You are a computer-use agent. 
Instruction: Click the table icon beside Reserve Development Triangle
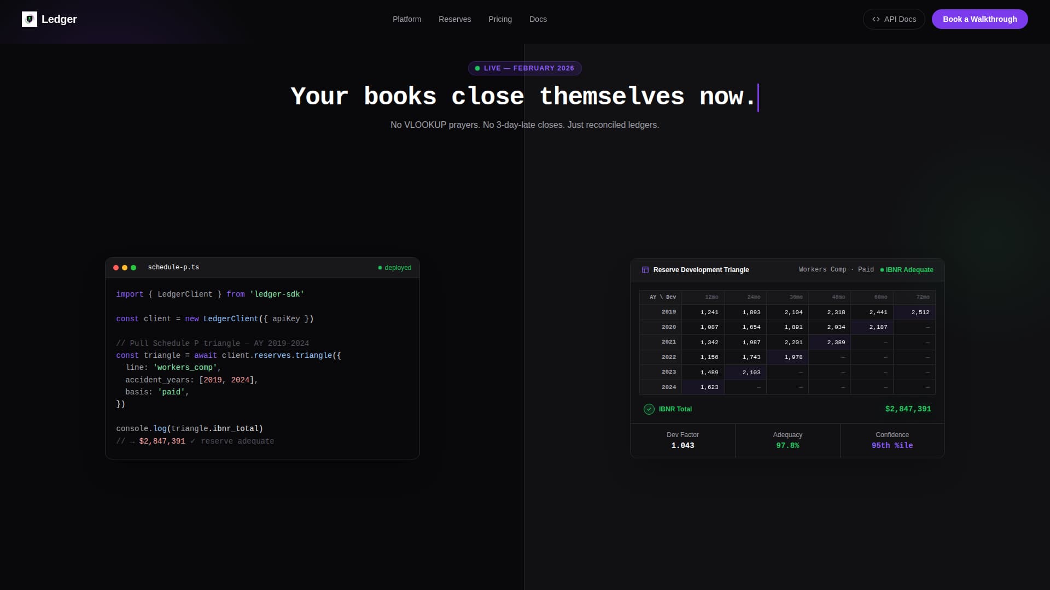click(645, 270)
